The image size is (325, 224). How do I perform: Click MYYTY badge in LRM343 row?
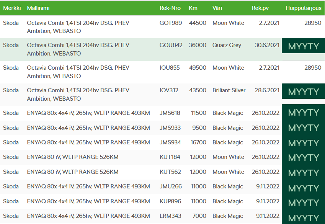(303, 217)
